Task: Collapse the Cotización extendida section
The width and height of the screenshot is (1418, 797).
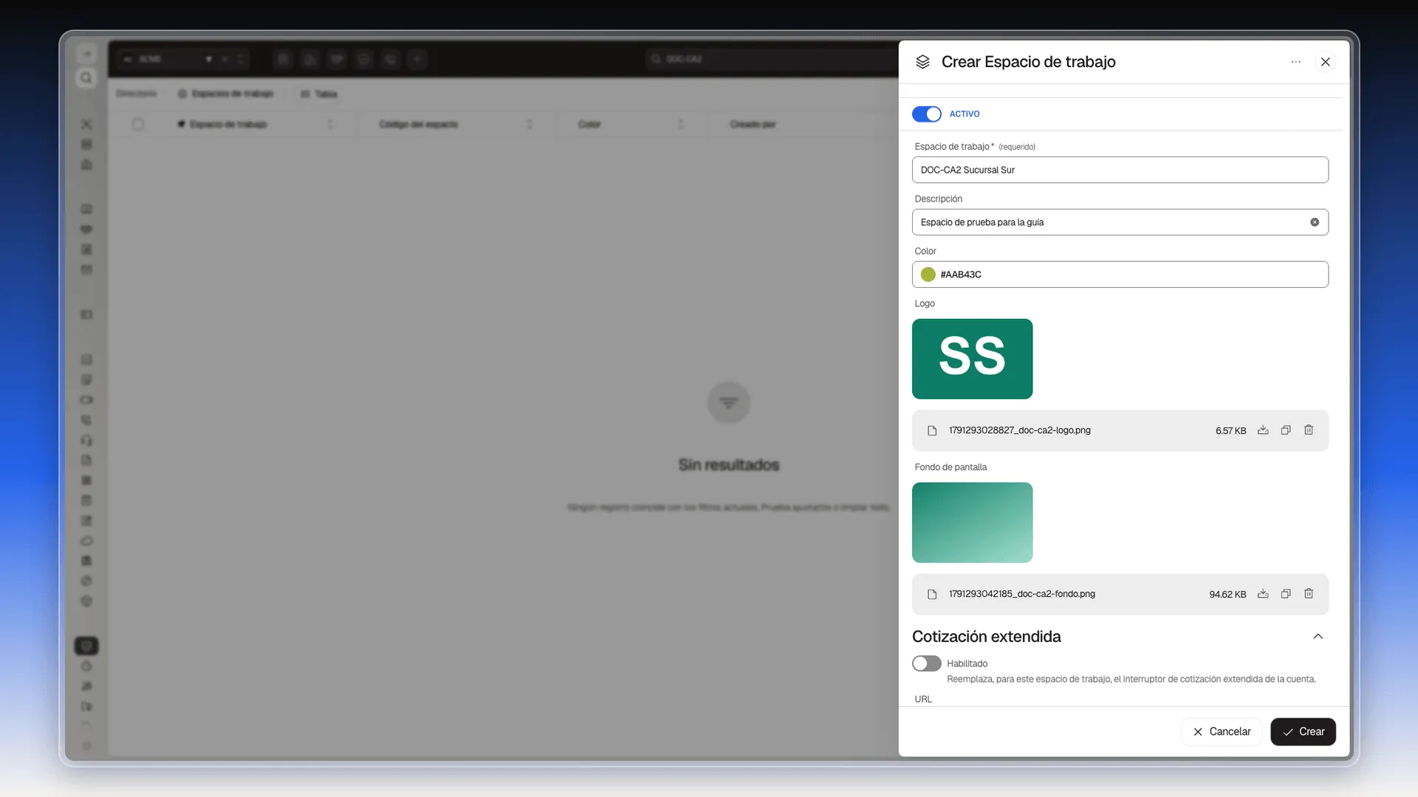Action: click(1318, 636)
